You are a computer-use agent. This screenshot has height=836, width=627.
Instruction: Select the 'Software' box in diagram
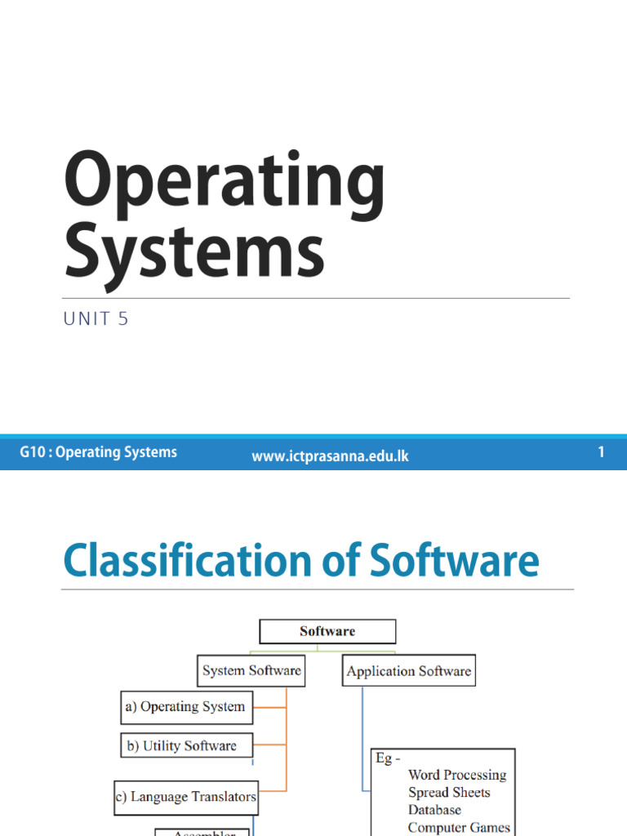click(327, 631)
